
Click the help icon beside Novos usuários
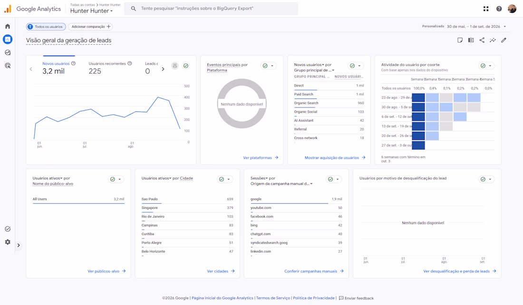coord(73,63)
